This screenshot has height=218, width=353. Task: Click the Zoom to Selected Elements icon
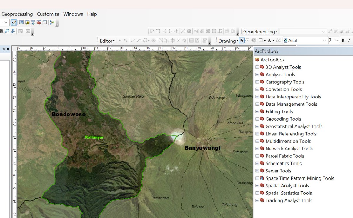(x=253, y=41)
